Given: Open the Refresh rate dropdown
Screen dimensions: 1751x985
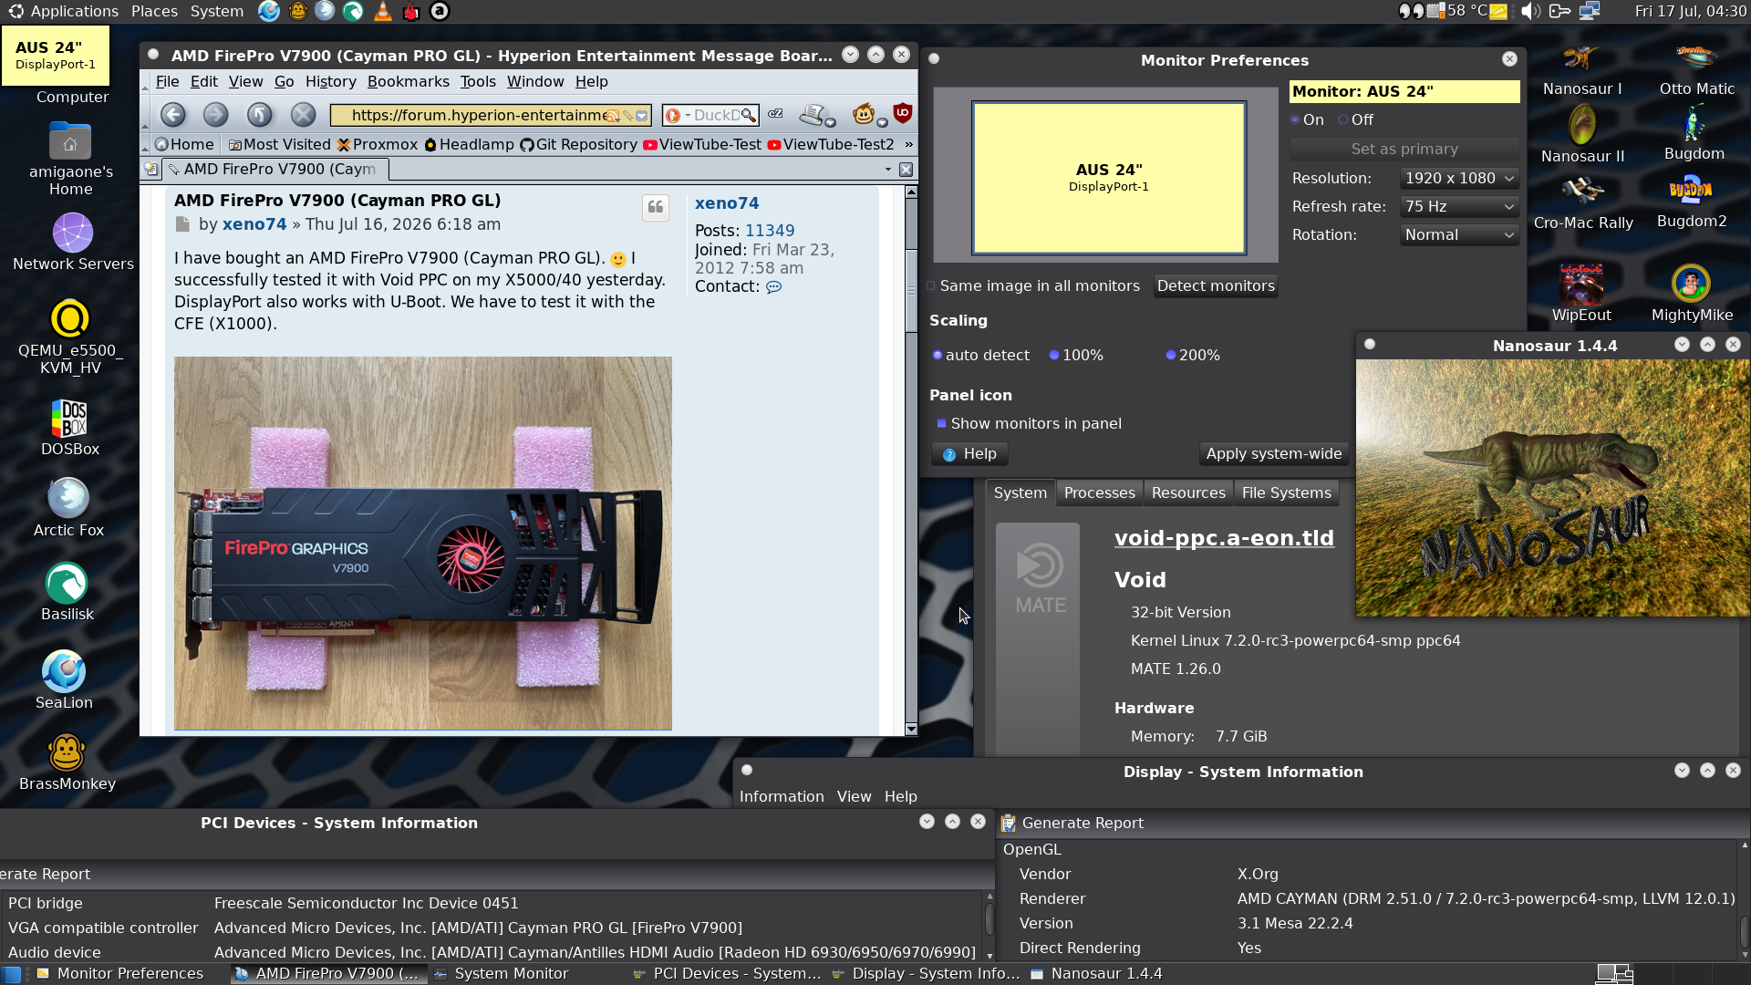Looking at the screenshot, I should (1459, 206).
